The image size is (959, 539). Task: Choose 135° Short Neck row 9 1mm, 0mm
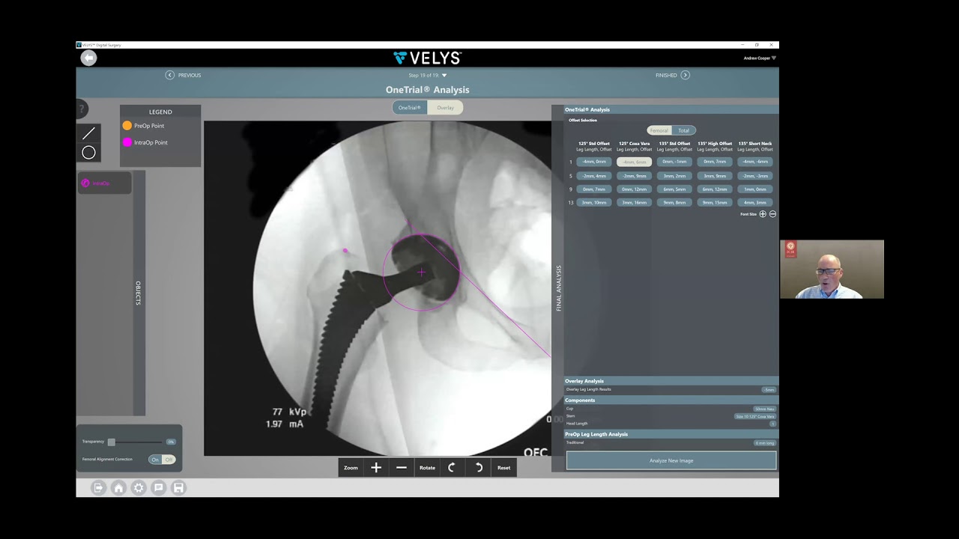(755, 189)
